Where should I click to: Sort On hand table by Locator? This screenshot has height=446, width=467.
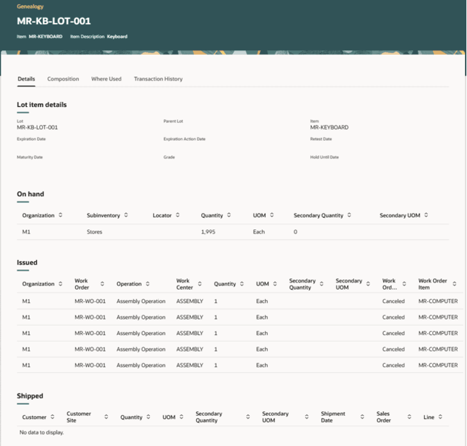(177, 215)
